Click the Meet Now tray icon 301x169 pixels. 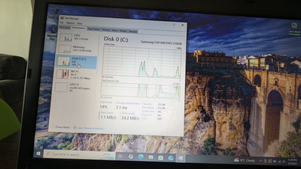pos(265,161)
